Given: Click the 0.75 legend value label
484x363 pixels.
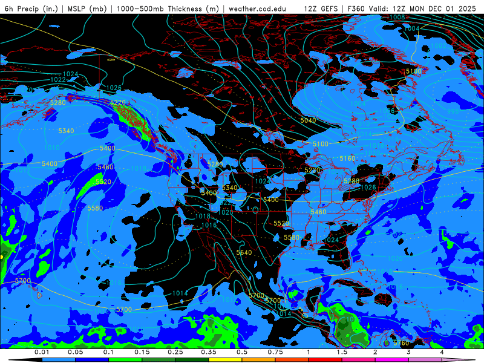Looking at the screenshot, I should [x=275, y=352].
